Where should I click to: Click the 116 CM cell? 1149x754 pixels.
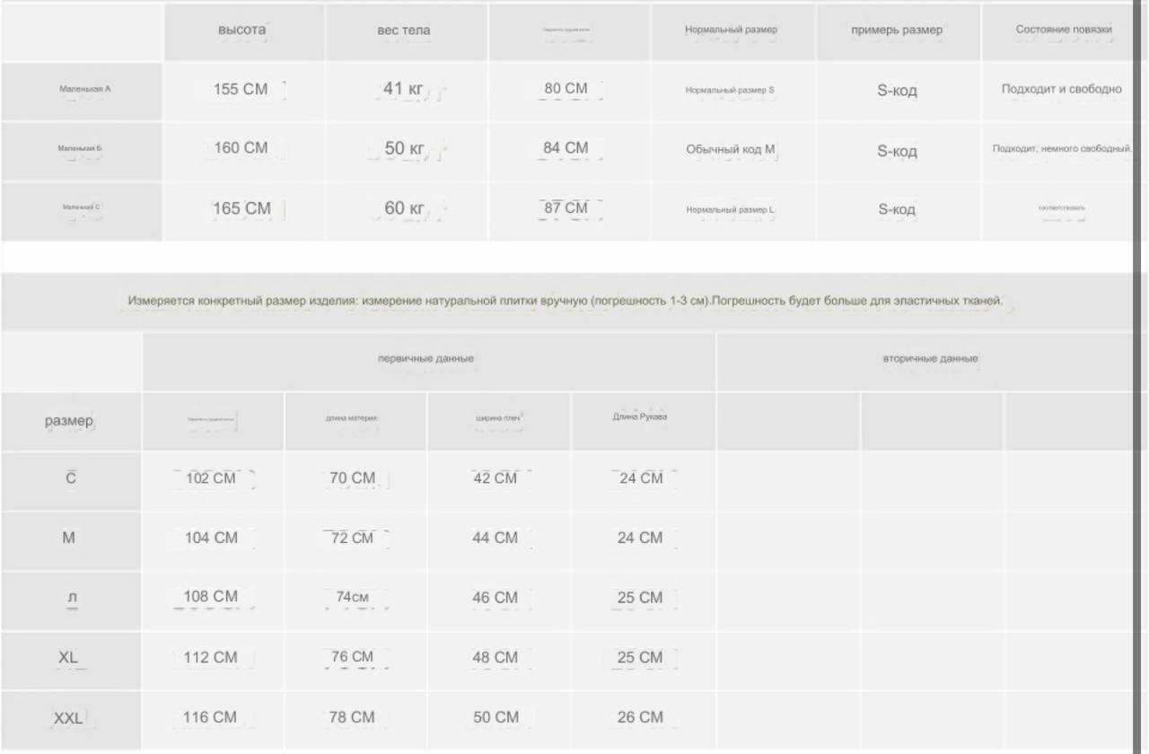coord(212,718)
